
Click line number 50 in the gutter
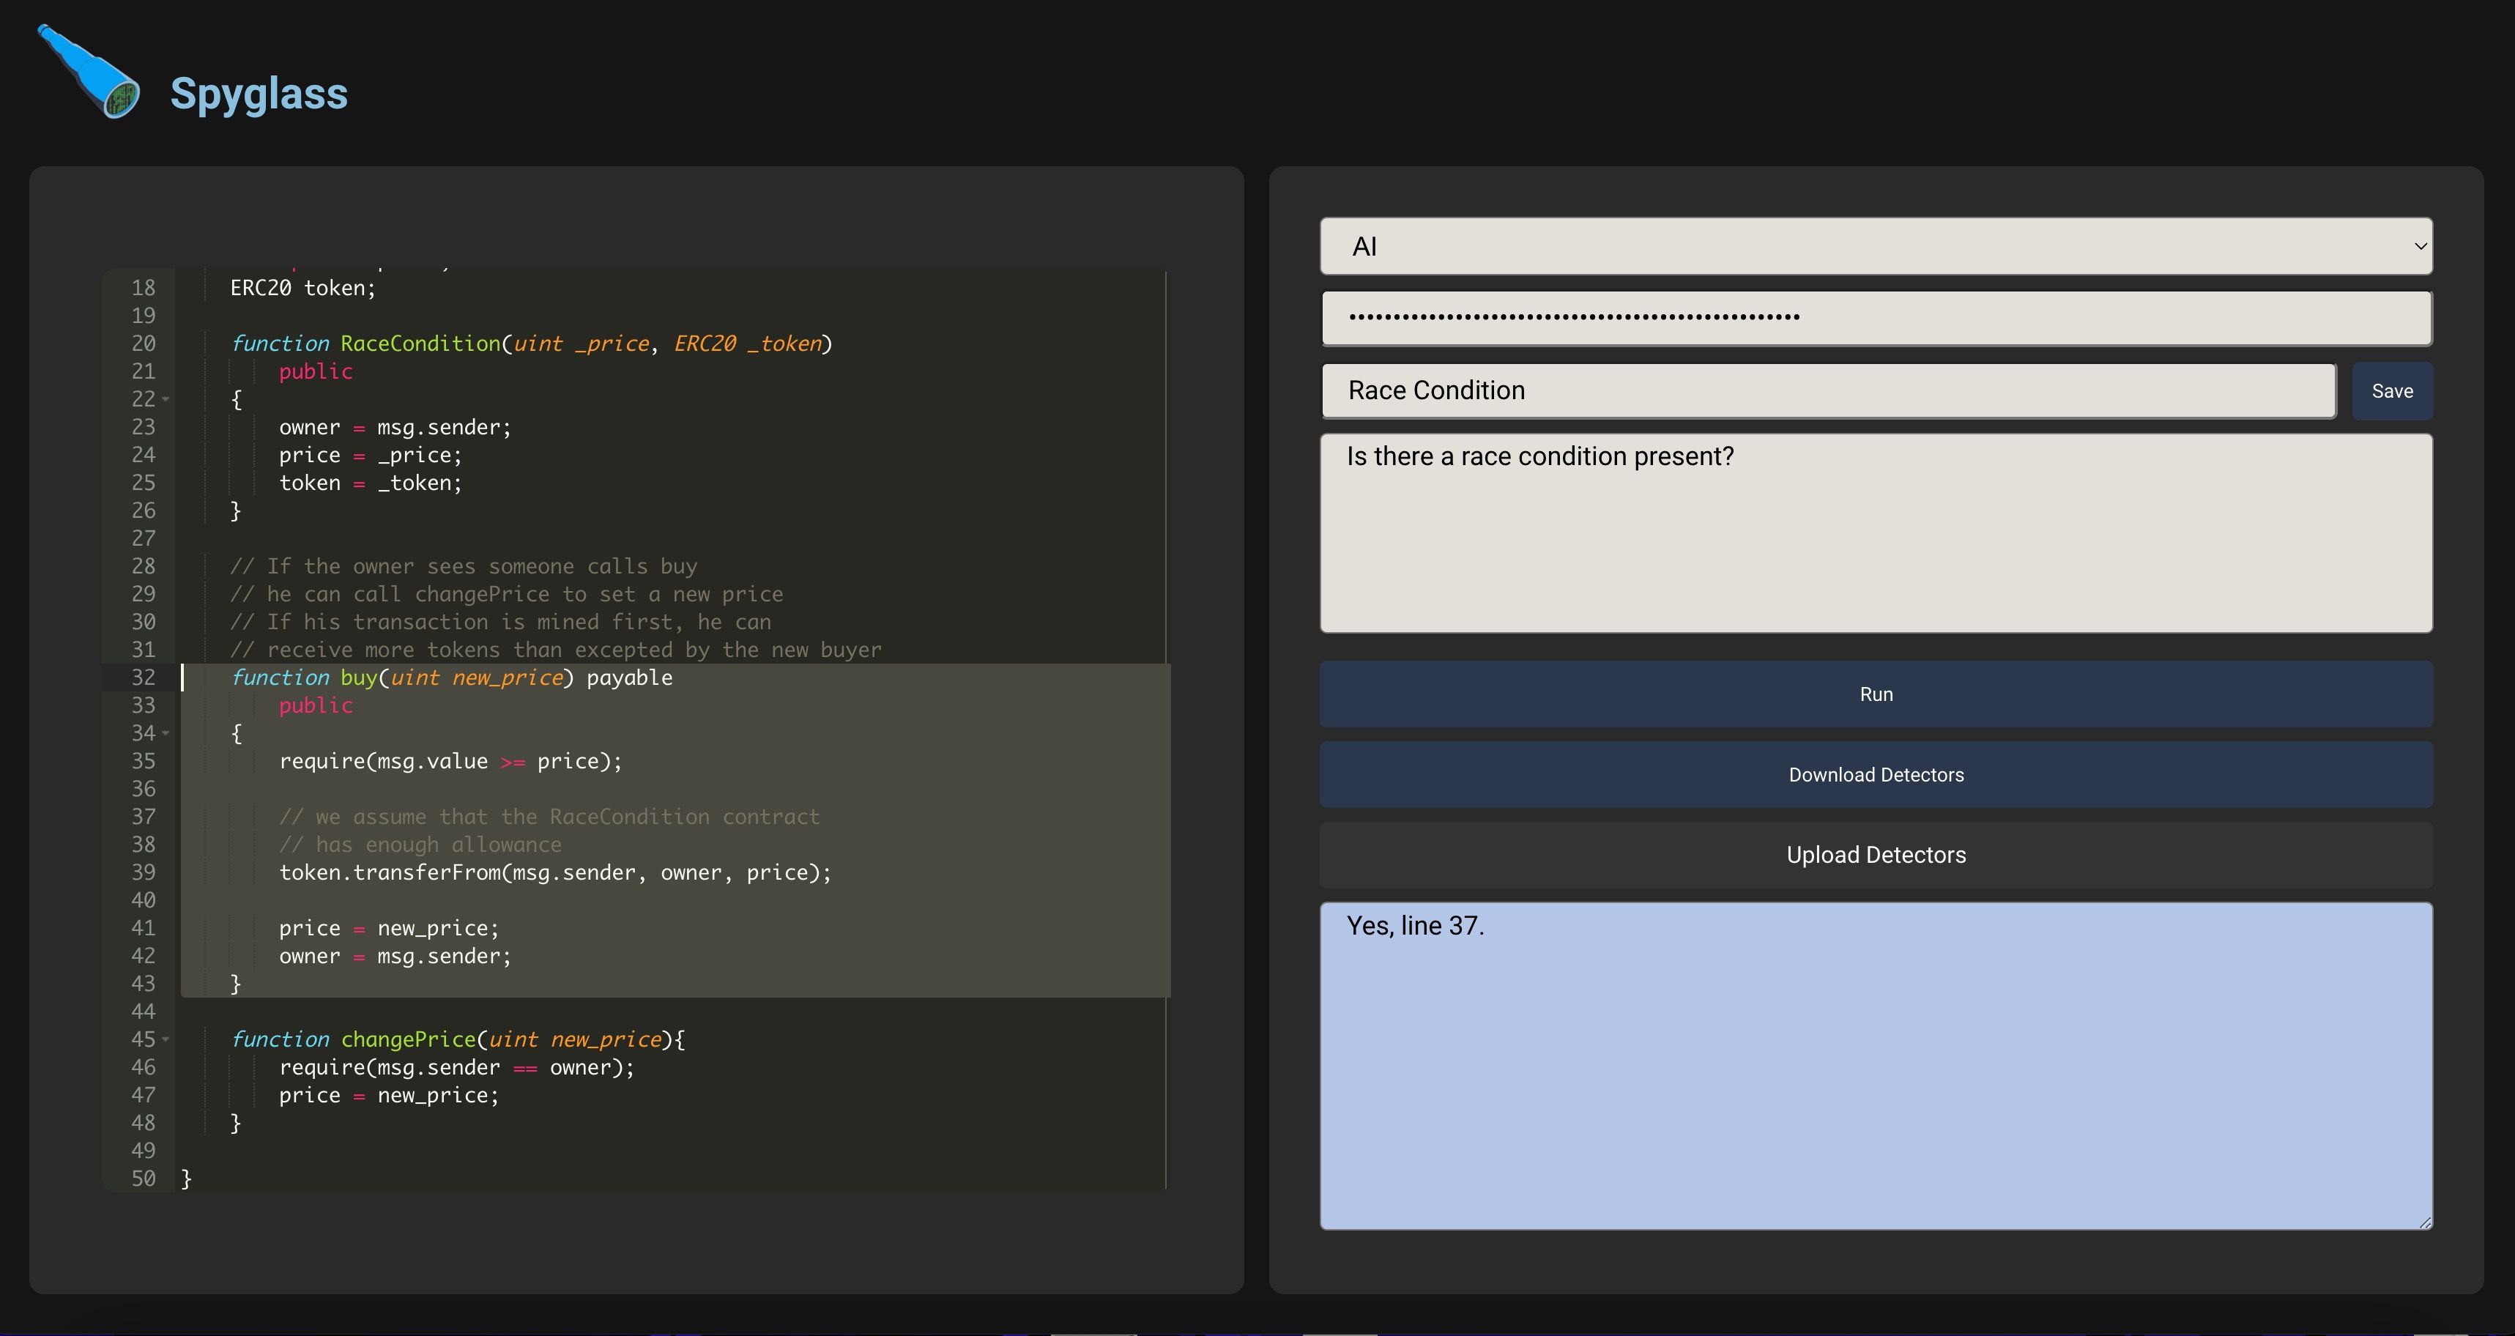[x=144, y=1179]
